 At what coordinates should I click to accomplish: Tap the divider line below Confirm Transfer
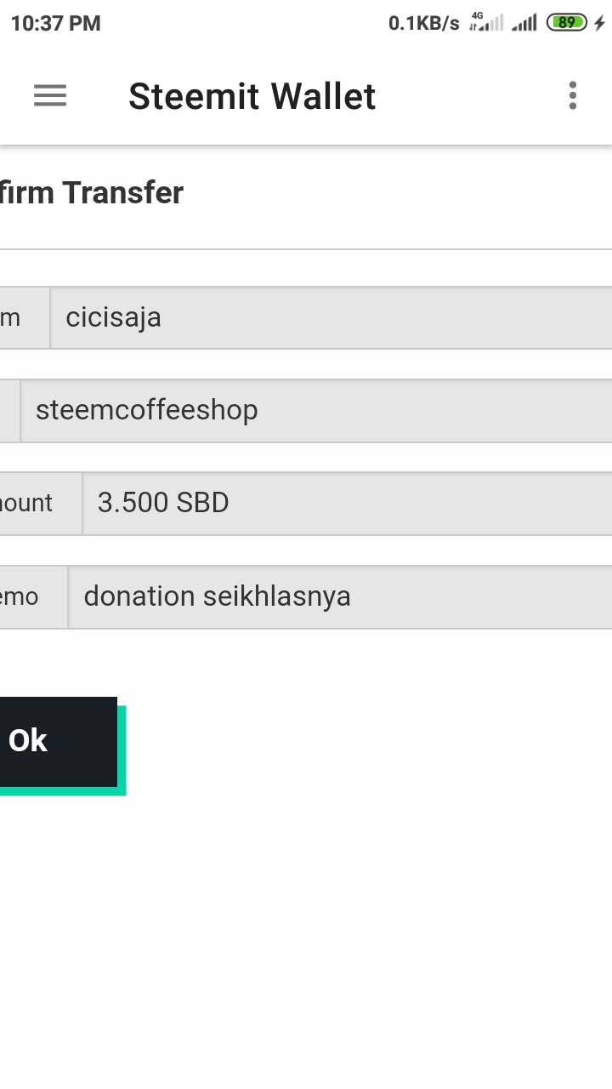[306, 249]
